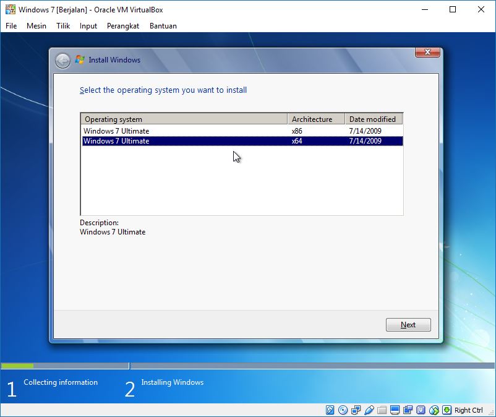Minimize the VirtualBox window
496x417 pixels.
pyautogui.click(x=425, y=9)
